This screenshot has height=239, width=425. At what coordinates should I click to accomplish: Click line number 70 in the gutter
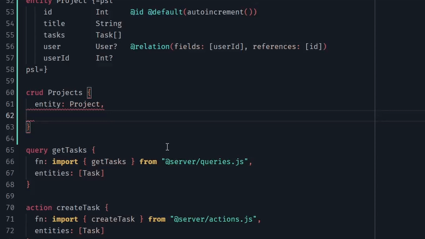coord(10,208)
